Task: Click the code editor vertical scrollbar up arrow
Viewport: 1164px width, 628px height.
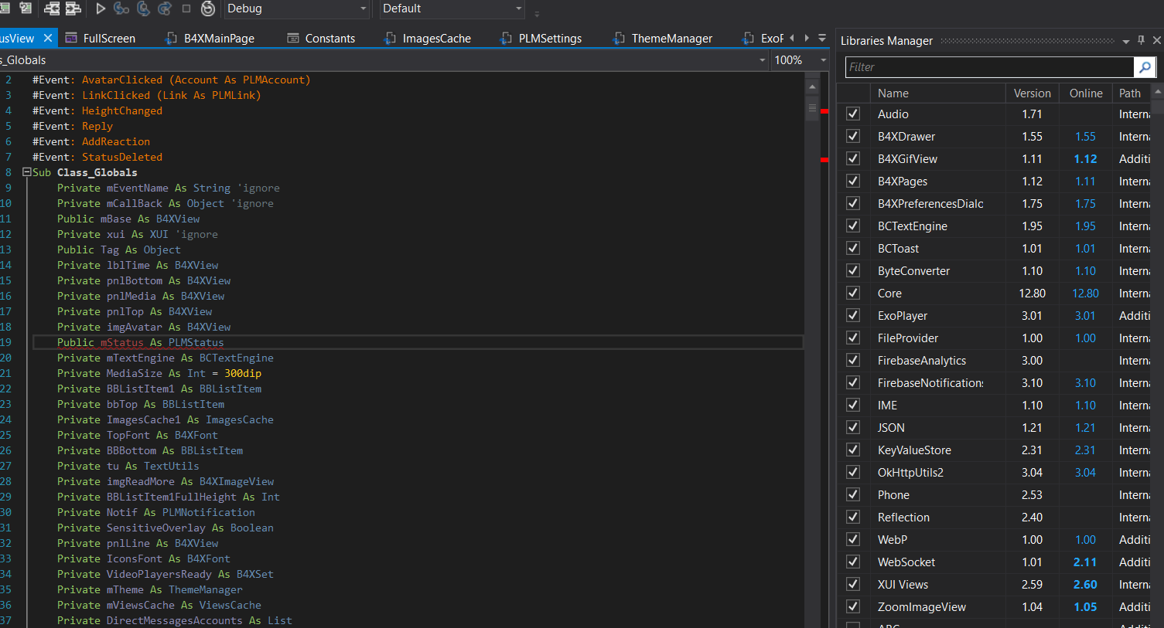Action: click(x=812, y=87)
